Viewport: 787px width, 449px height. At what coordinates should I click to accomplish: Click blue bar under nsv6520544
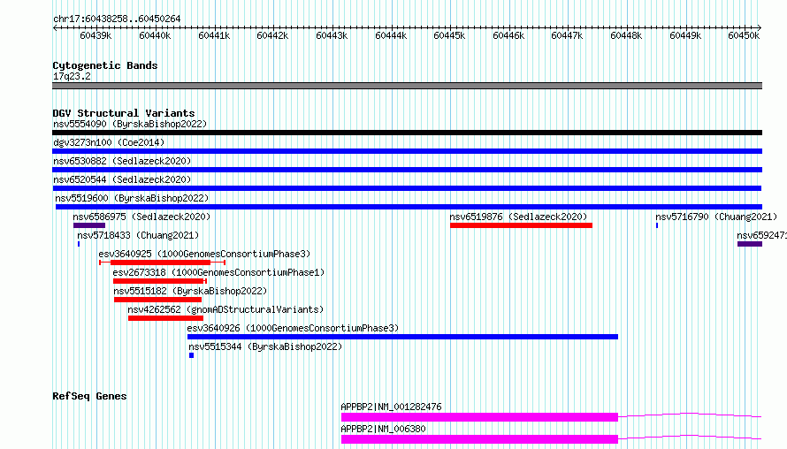(407, 188)
